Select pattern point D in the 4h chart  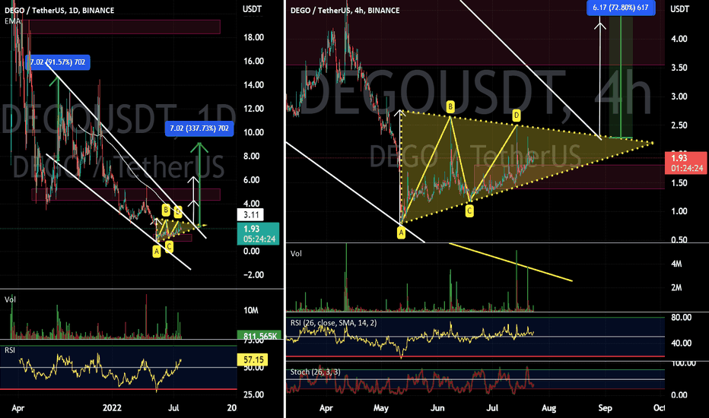pos(517,116)
